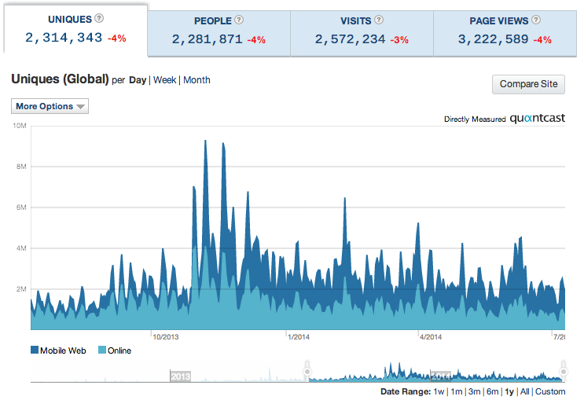Image resolution: width=584 pixels, height=400 pixels.
Task: Click the help icon beside People
Action: point(239,20)
